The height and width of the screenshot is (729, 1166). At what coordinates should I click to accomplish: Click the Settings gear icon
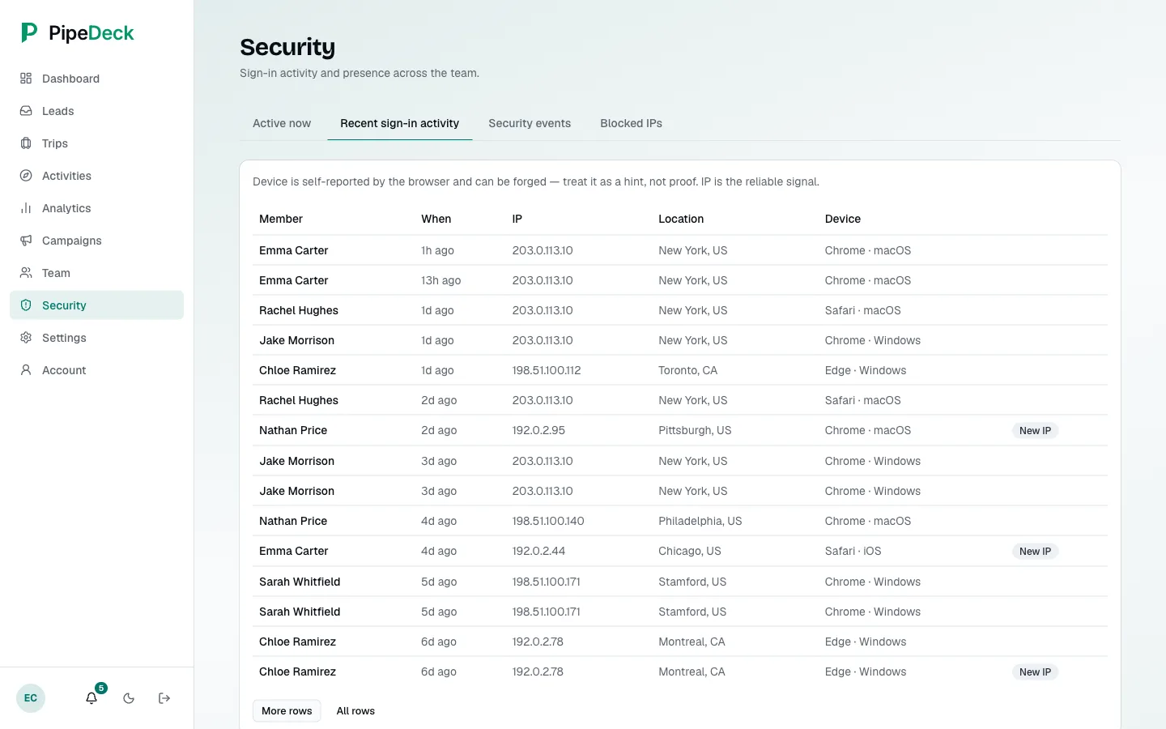26,338
